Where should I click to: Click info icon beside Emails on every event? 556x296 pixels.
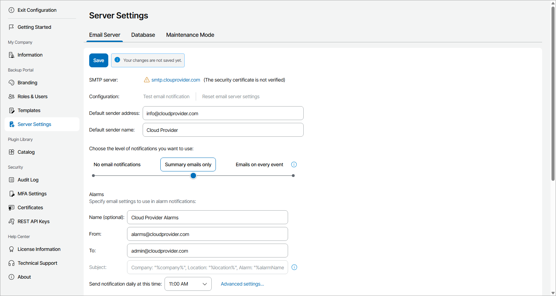point(294,164)
